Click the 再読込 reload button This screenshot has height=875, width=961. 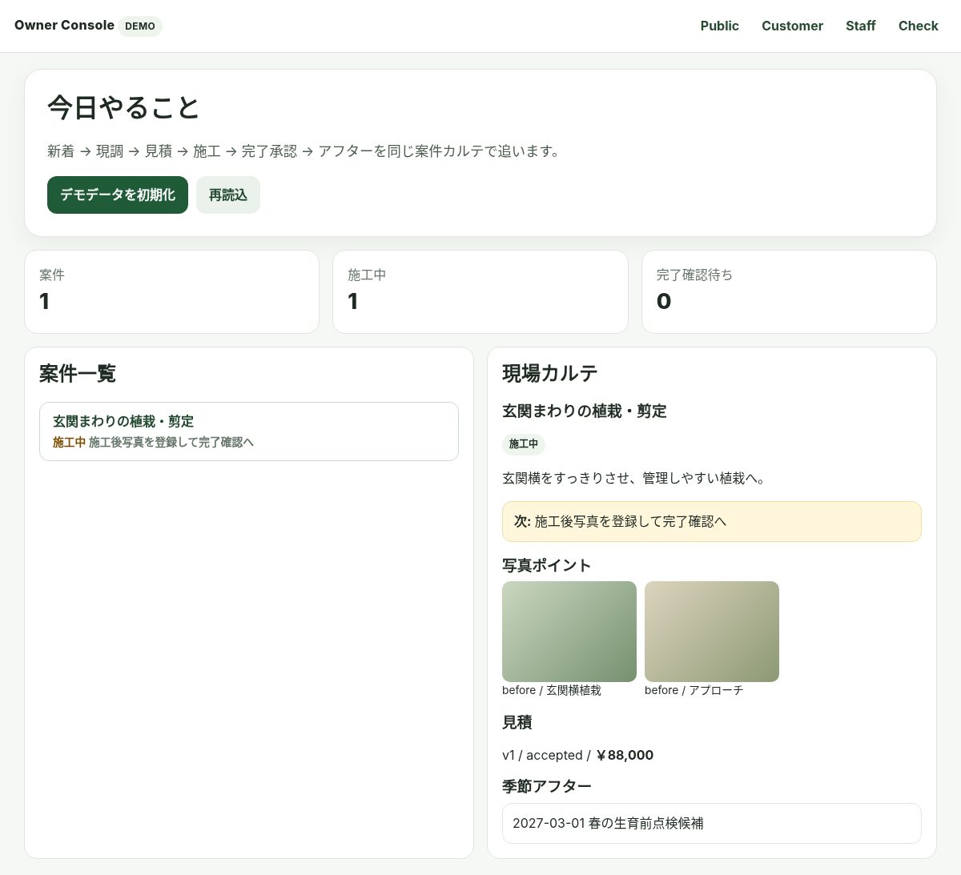[x=228, y=195]
